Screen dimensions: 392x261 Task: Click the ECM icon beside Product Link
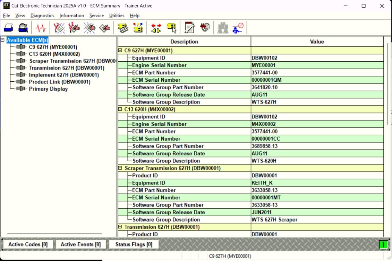click(x=20, y=82)
